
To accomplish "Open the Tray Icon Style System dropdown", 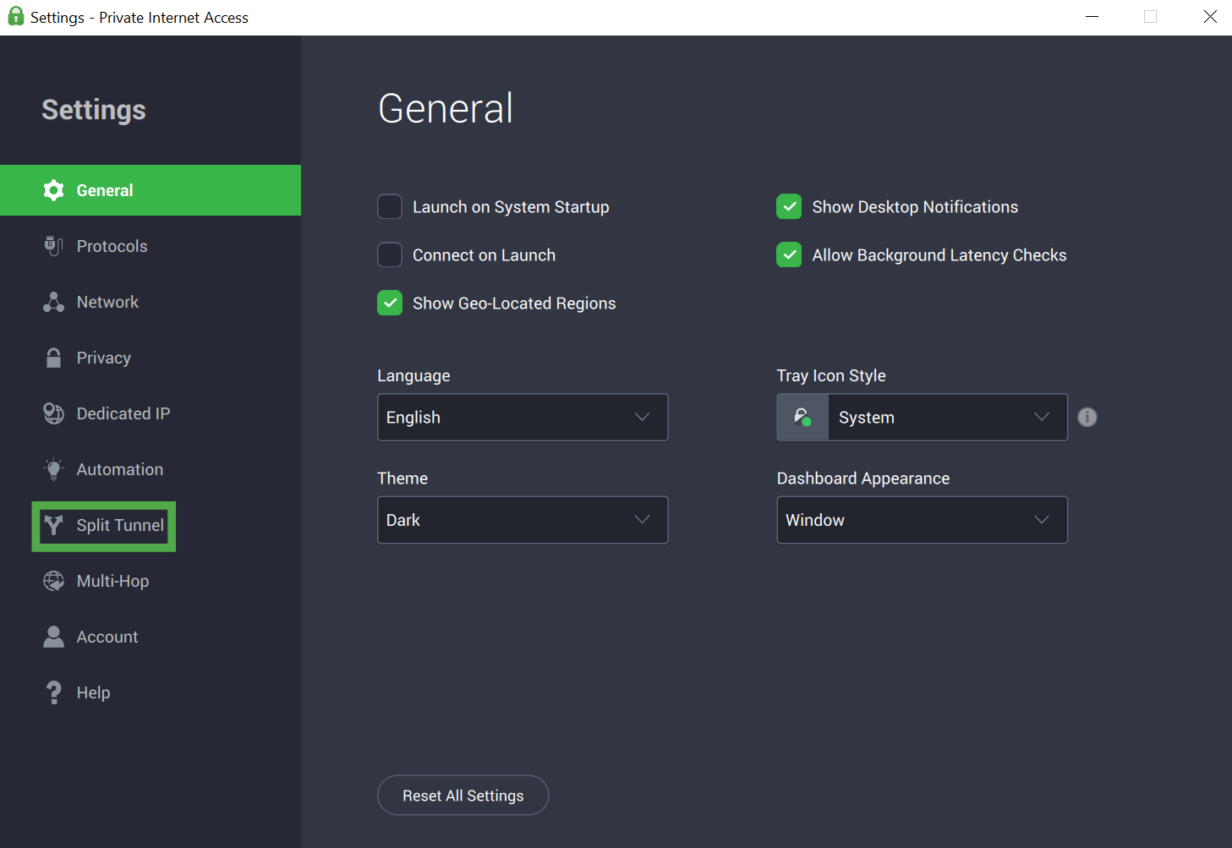I will (922, 417).
